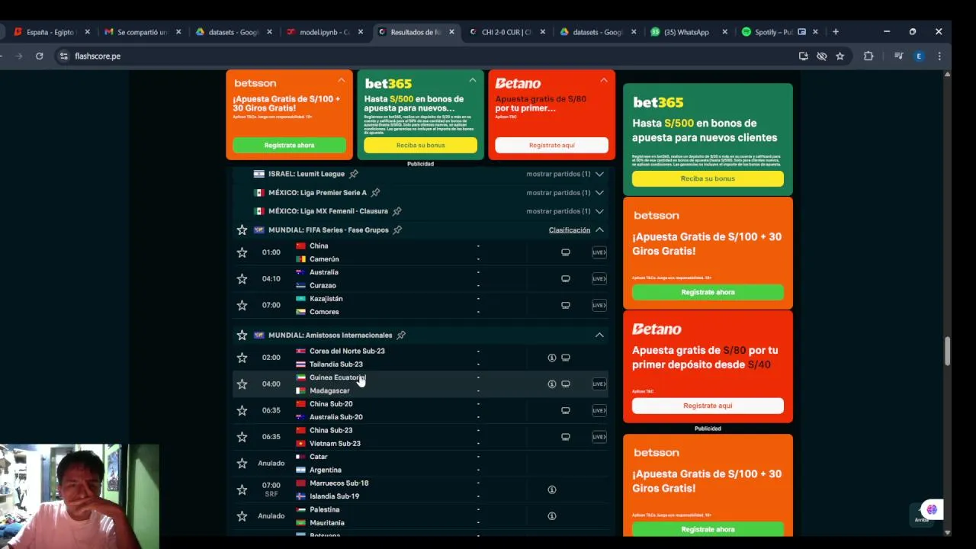Open TV icon for China Sub-20 match
The image size is (976, 549).
566,410
